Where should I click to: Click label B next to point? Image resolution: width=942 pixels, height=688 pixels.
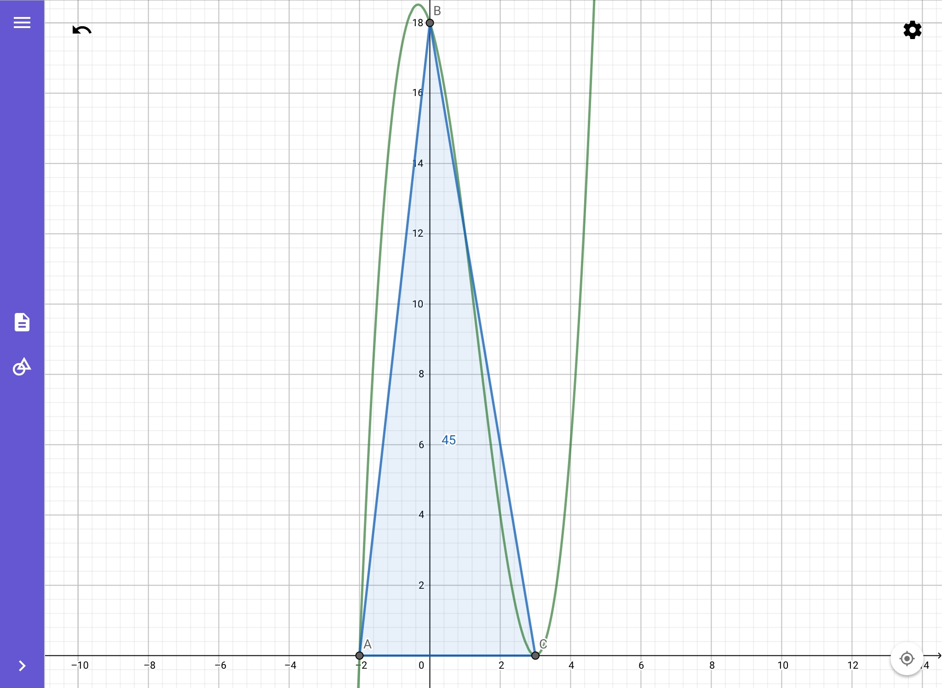point(437,11)
